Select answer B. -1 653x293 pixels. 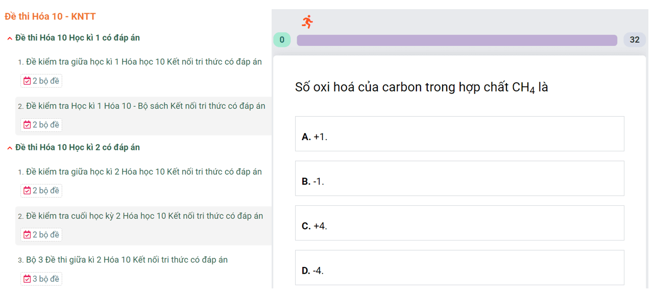459,178
